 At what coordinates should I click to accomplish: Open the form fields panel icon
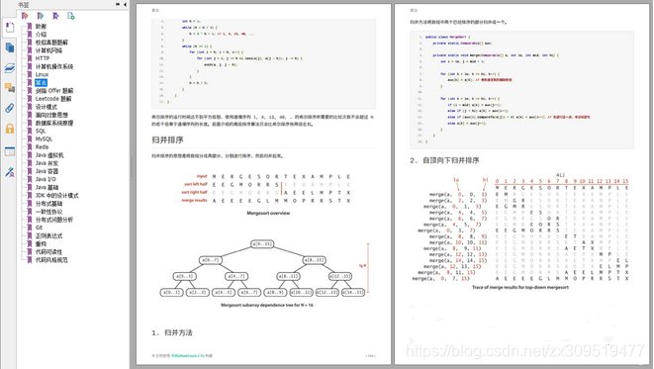(10, 151)
